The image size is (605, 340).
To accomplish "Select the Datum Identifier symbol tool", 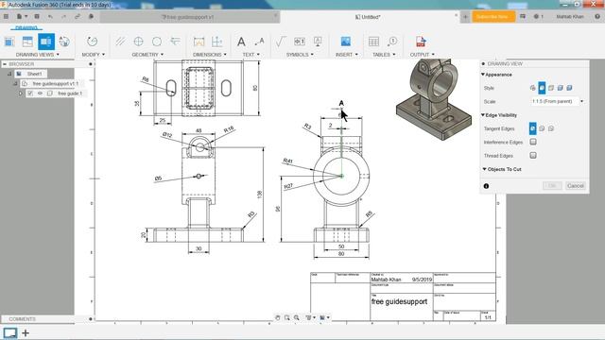I will point(318,42).
